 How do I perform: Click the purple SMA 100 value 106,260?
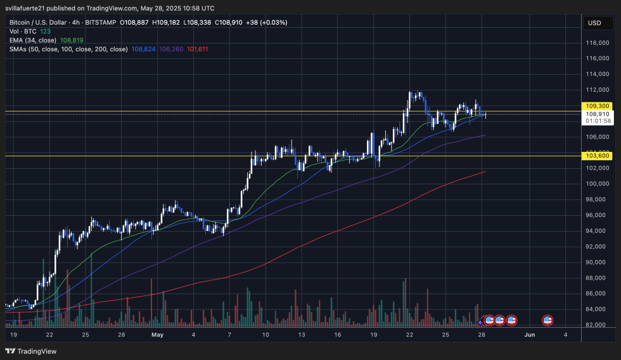pos(169,49)
